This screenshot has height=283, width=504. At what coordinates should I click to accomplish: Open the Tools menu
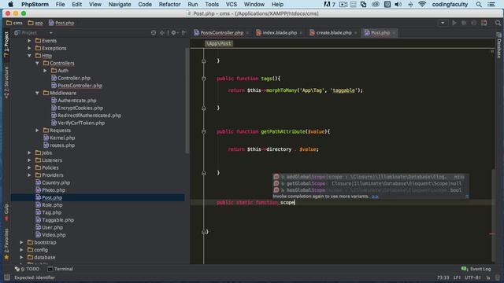(x=212, y=4)
